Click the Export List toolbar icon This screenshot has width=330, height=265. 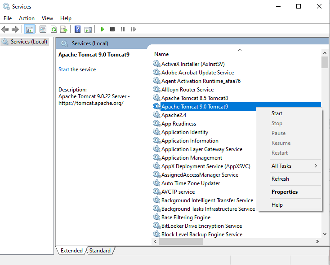tap(64, 29)
